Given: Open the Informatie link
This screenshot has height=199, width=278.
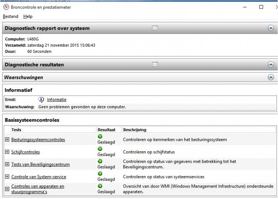Looking at the screenshot, I should (x=57, y=100).
